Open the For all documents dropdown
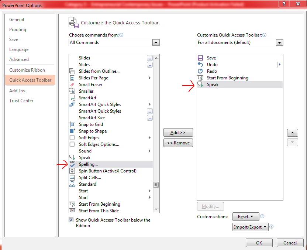 tap(279, 42)
